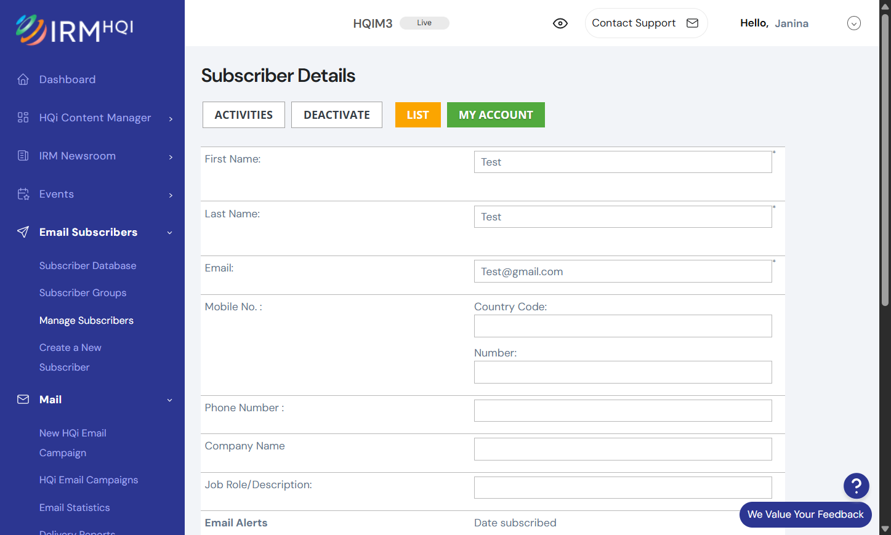Viewport: 891px width, 535px height.
Task: Open HQi Content Manager menu item
Action: pyautogui.click(x=95, y=118)
